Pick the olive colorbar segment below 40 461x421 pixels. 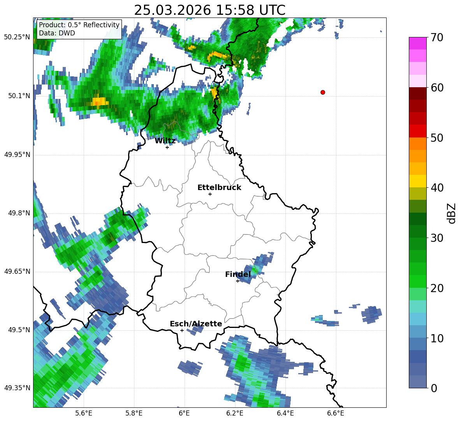tap(417, 194)
